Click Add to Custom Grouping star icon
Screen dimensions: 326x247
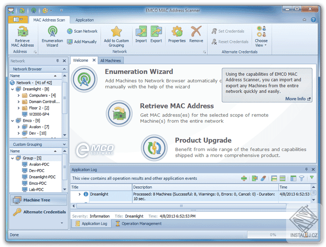point(116,32)
